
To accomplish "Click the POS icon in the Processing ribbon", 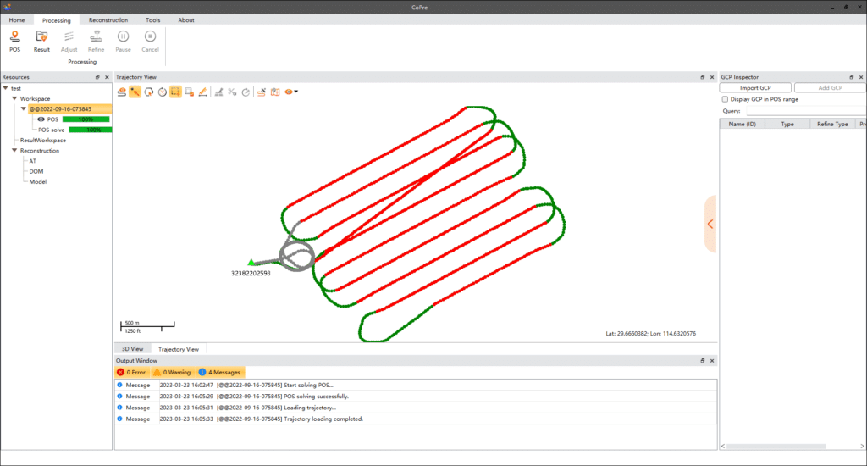I will pos(14,40).
